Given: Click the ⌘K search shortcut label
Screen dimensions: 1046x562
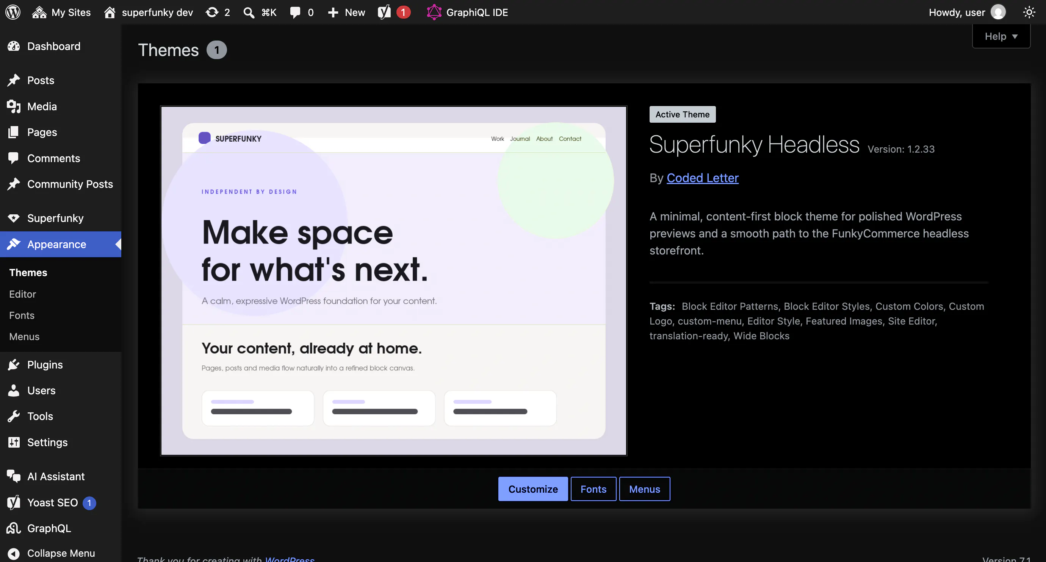Looking at the screenshot, I should (x=269, y=12).
